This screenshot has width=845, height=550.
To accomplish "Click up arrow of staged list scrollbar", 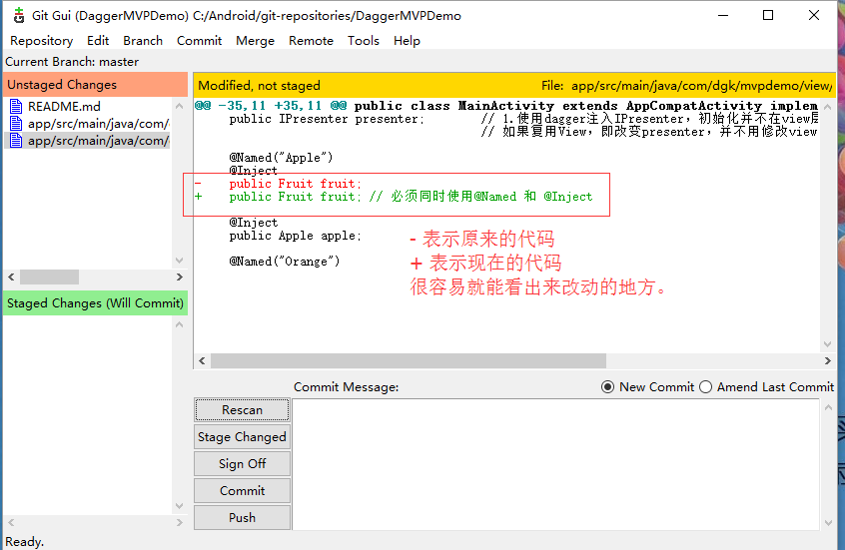I will pyautogui.click(x=180, y=324).
